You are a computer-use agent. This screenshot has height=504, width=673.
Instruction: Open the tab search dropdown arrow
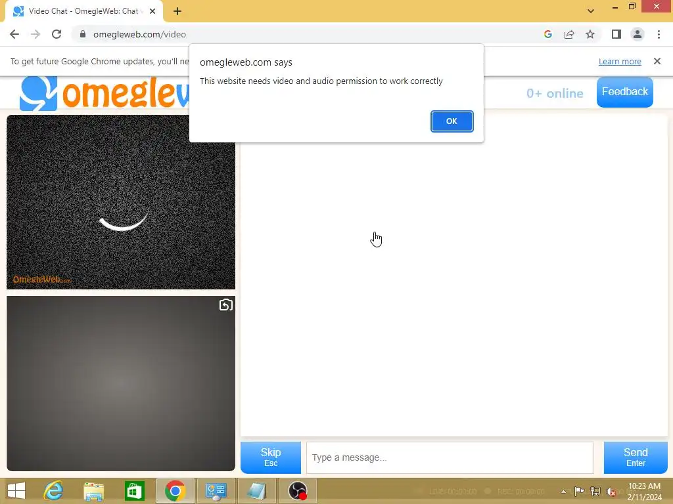(x=591, y=11)
